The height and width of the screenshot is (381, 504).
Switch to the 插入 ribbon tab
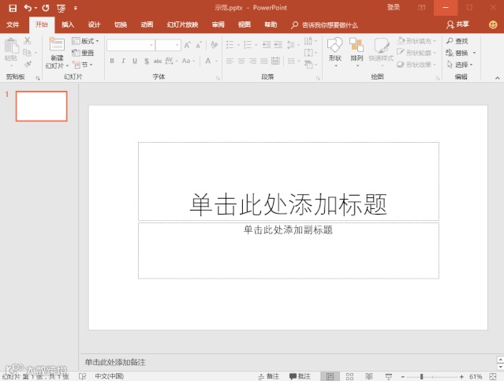click(68, 24)
